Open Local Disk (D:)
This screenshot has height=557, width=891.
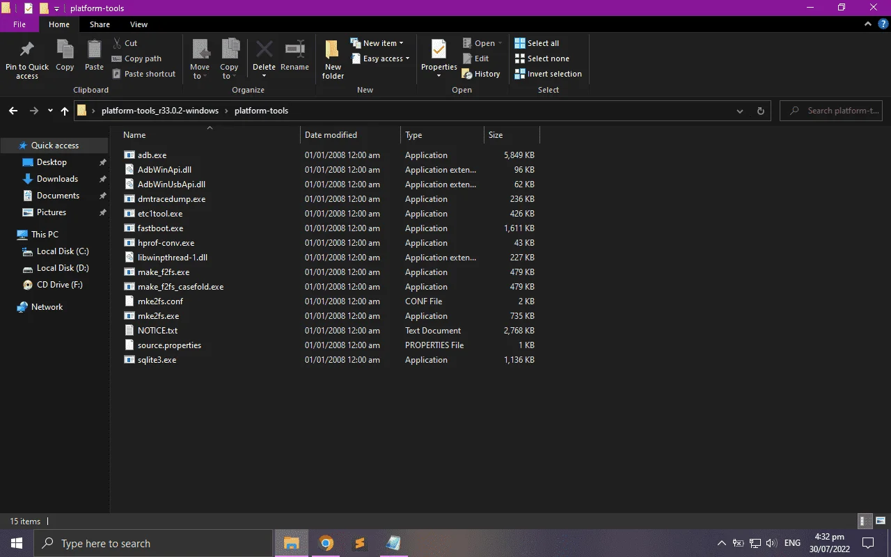[x=54, y=268]
